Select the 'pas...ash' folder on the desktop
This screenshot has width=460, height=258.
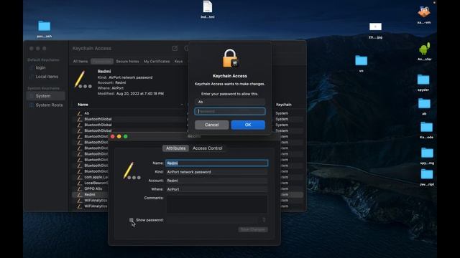[45, 26]
